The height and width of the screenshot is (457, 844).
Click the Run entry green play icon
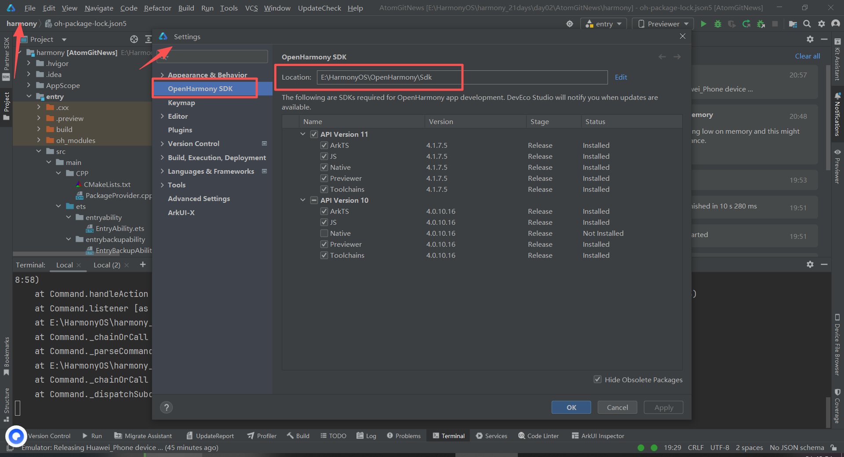[703, 24]
